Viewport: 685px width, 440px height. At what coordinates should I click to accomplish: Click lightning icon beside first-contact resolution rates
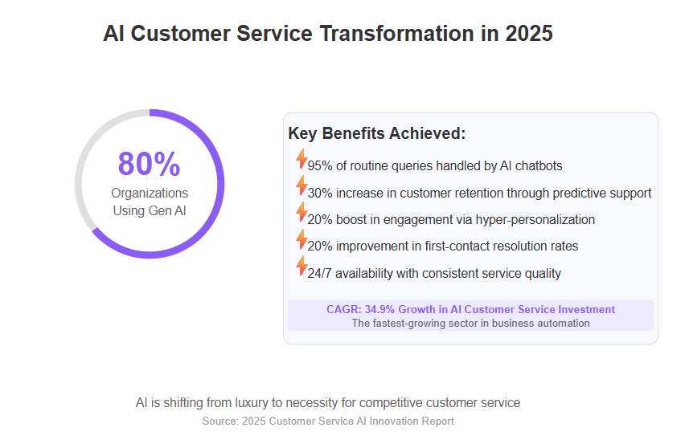point(301,239)
